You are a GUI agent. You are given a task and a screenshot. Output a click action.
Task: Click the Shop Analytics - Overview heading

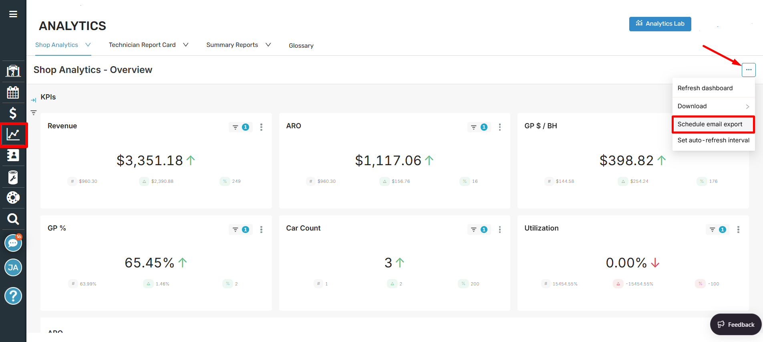[x=93, y=70]
